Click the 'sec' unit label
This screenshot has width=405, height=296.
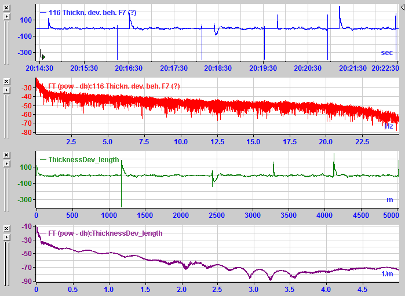[x=386, y=53]
